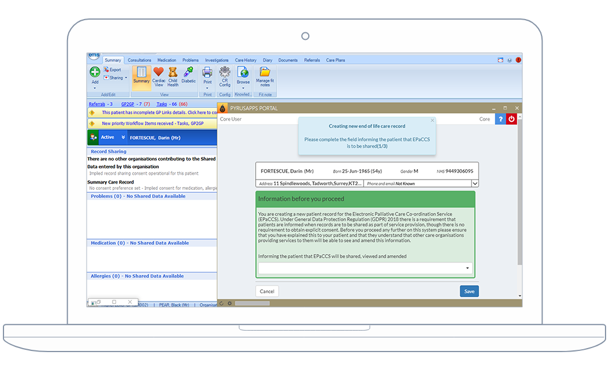Open the Referrals ribbon tab

(312, 60)
